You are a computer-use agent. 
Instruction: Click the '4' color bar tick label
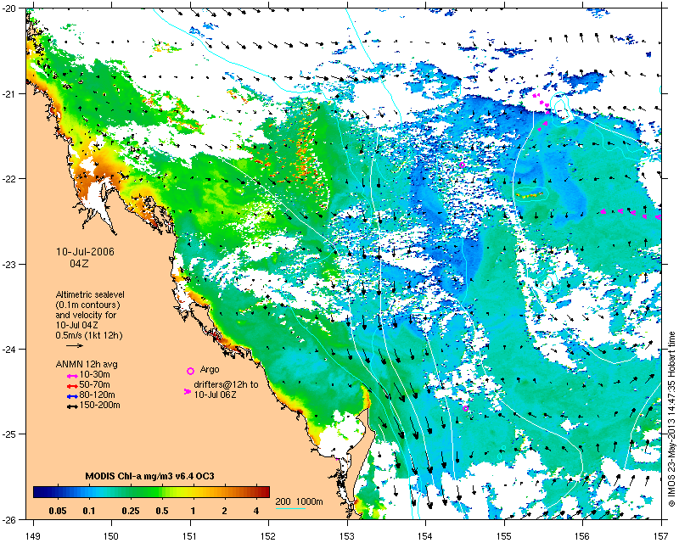256,511
